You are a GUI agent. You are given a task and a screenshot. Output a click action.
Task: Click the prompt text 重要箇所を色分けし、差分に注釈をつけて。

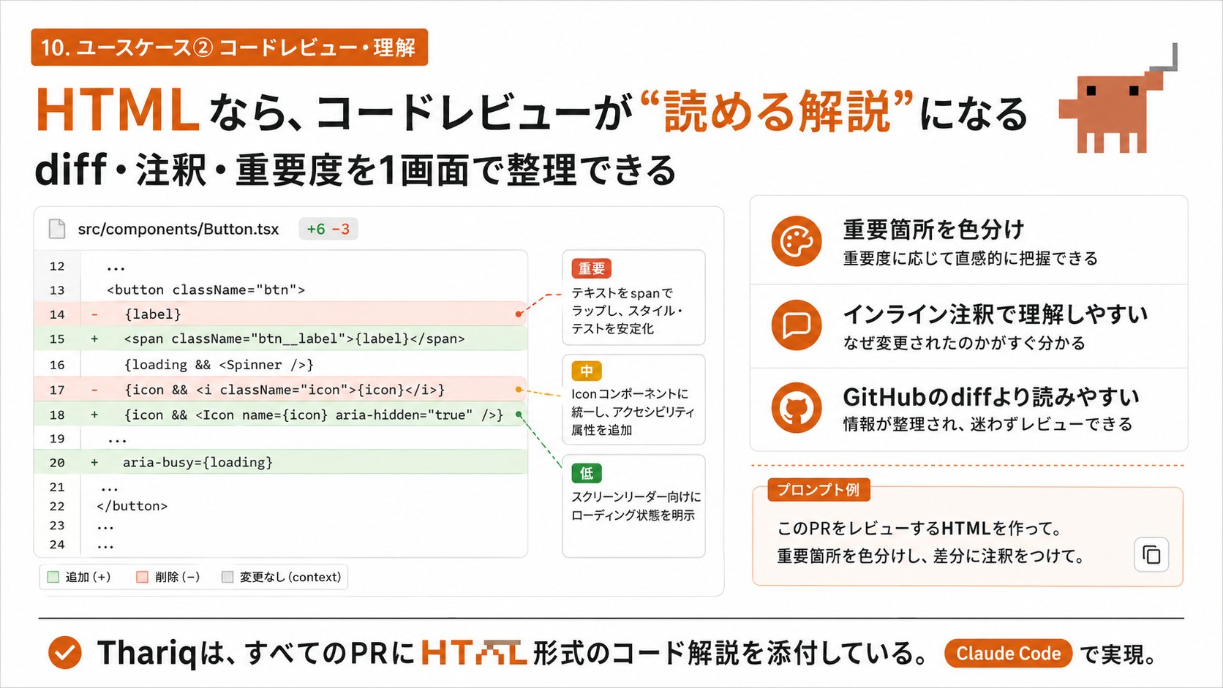click(x=931, y=556)
